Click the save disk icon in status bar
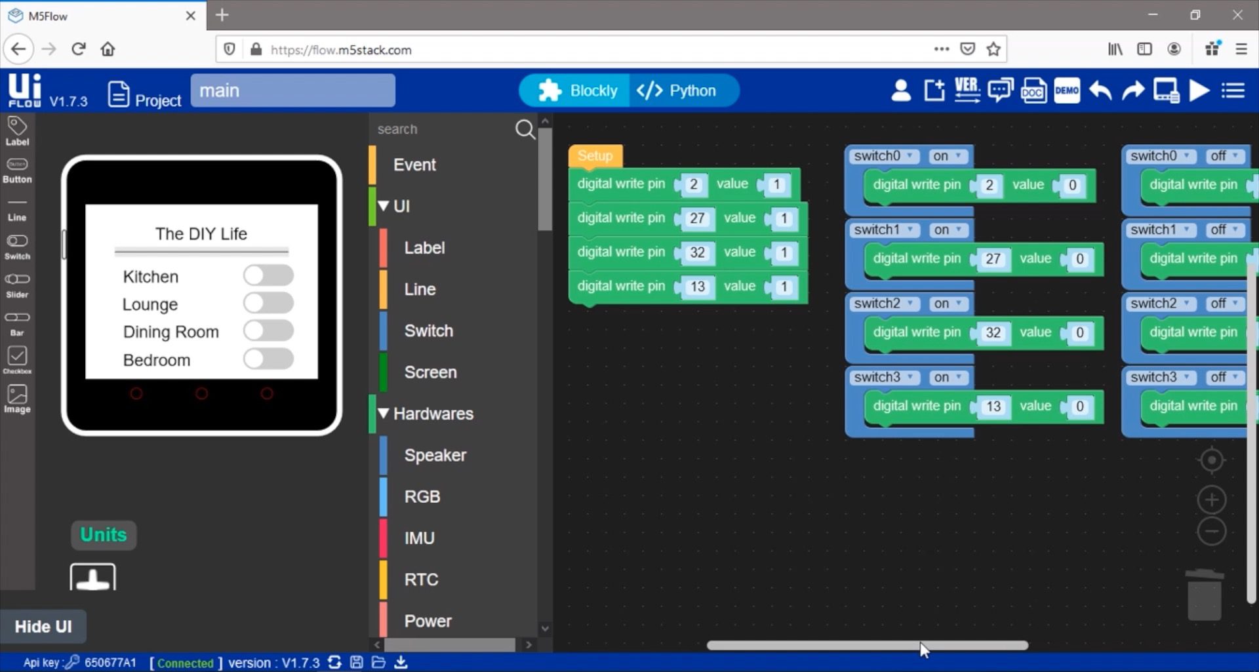This screenshot has height=672, width=1259. [357, 662]
